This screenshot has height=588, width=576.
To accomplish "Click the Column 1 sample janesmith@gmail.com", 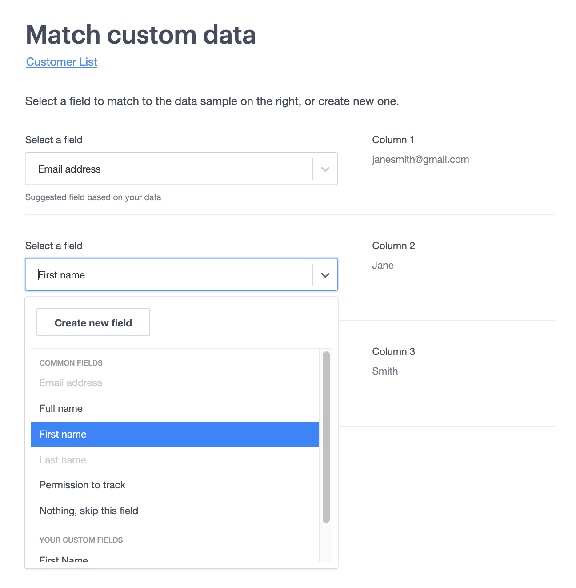I will pyautogui.click(x=420, y=159).
